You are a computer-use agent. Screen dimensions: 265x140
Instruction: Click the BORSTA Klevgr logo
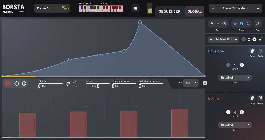pyautogui.click(x=13, y=9)
